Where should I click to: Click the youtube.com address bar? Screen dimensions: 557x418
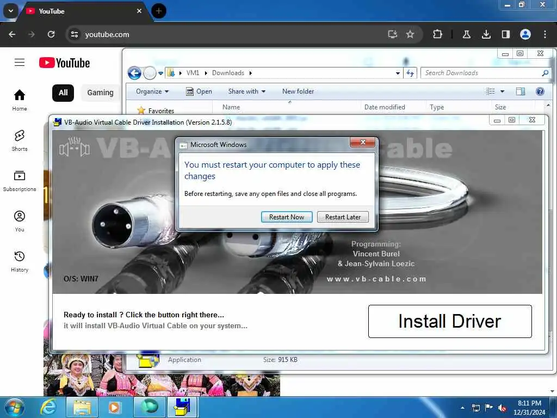227,34
